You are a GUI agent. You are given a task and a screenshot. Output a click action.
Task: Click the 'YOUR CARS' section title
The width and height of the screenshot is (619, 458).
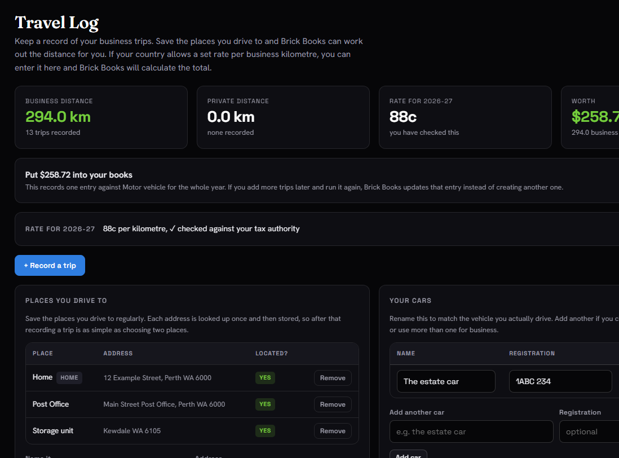point(410,301)
